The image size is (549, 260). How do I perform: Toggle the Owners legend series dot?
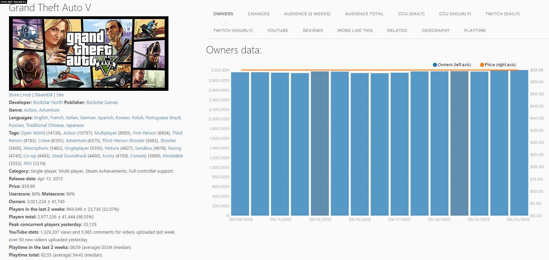435,65
